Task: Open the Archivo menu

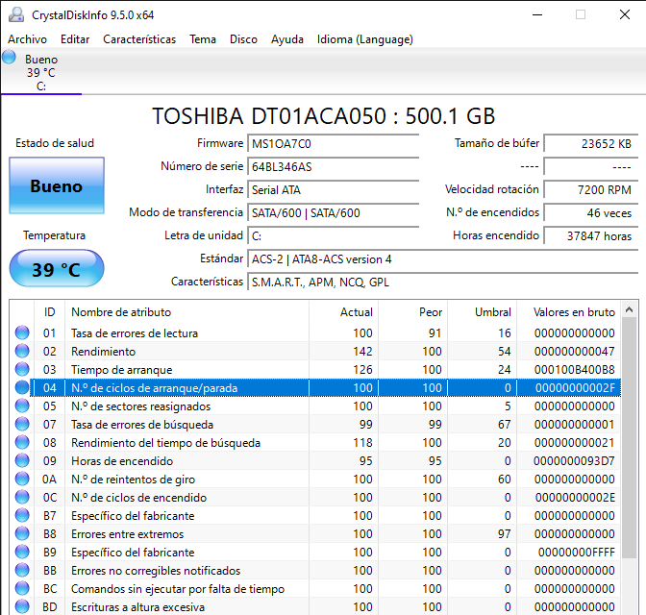Action: tap(27, 39)
